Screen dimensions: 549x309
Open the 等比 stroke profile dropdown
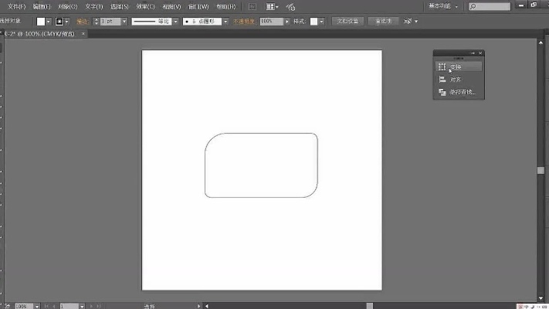[x=175, y=22]
